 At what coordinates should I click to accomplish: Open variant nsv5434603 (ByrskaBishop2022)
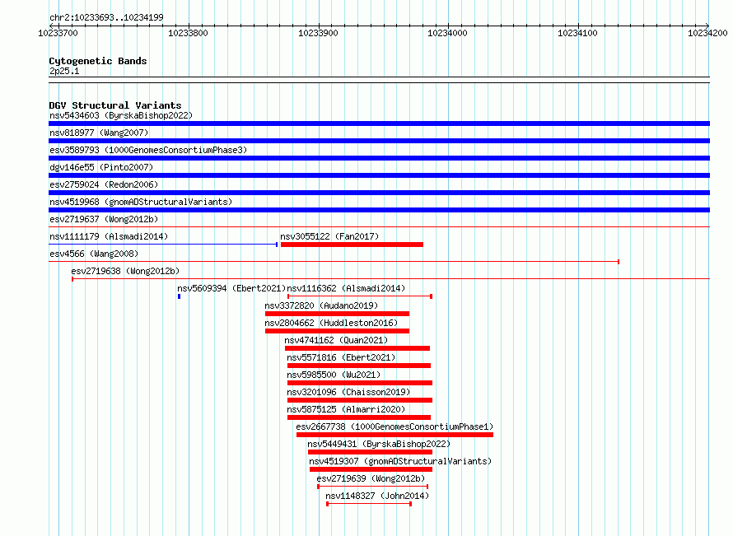(x=121, y=115)
